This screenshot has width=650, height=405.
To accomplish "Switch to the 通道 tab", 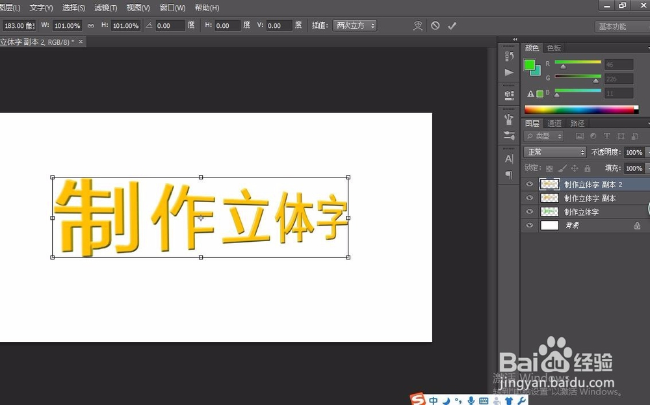I will [x=554, y=124].
